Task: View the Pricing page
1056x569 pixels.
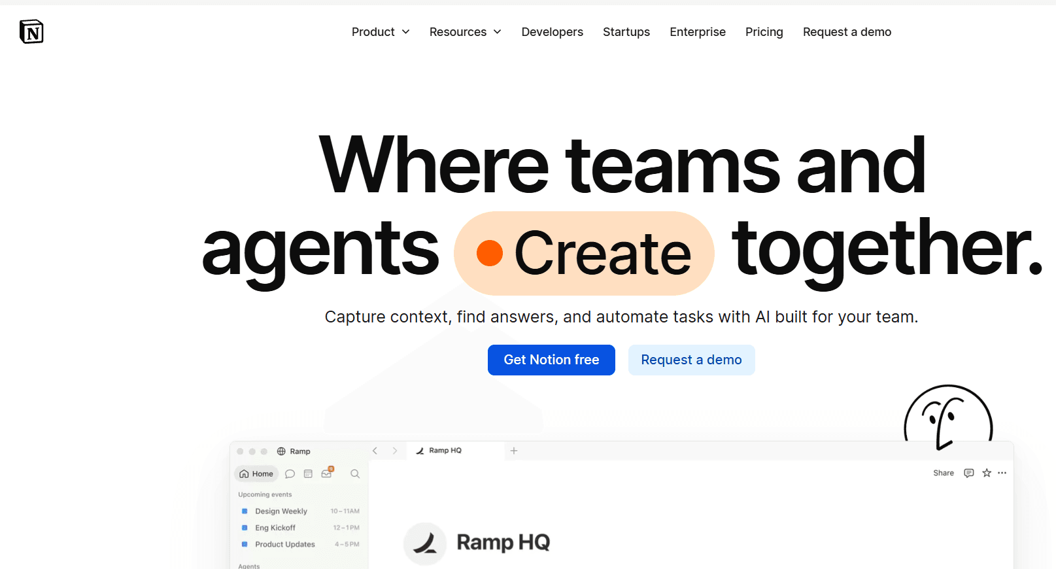Action: 764,32
